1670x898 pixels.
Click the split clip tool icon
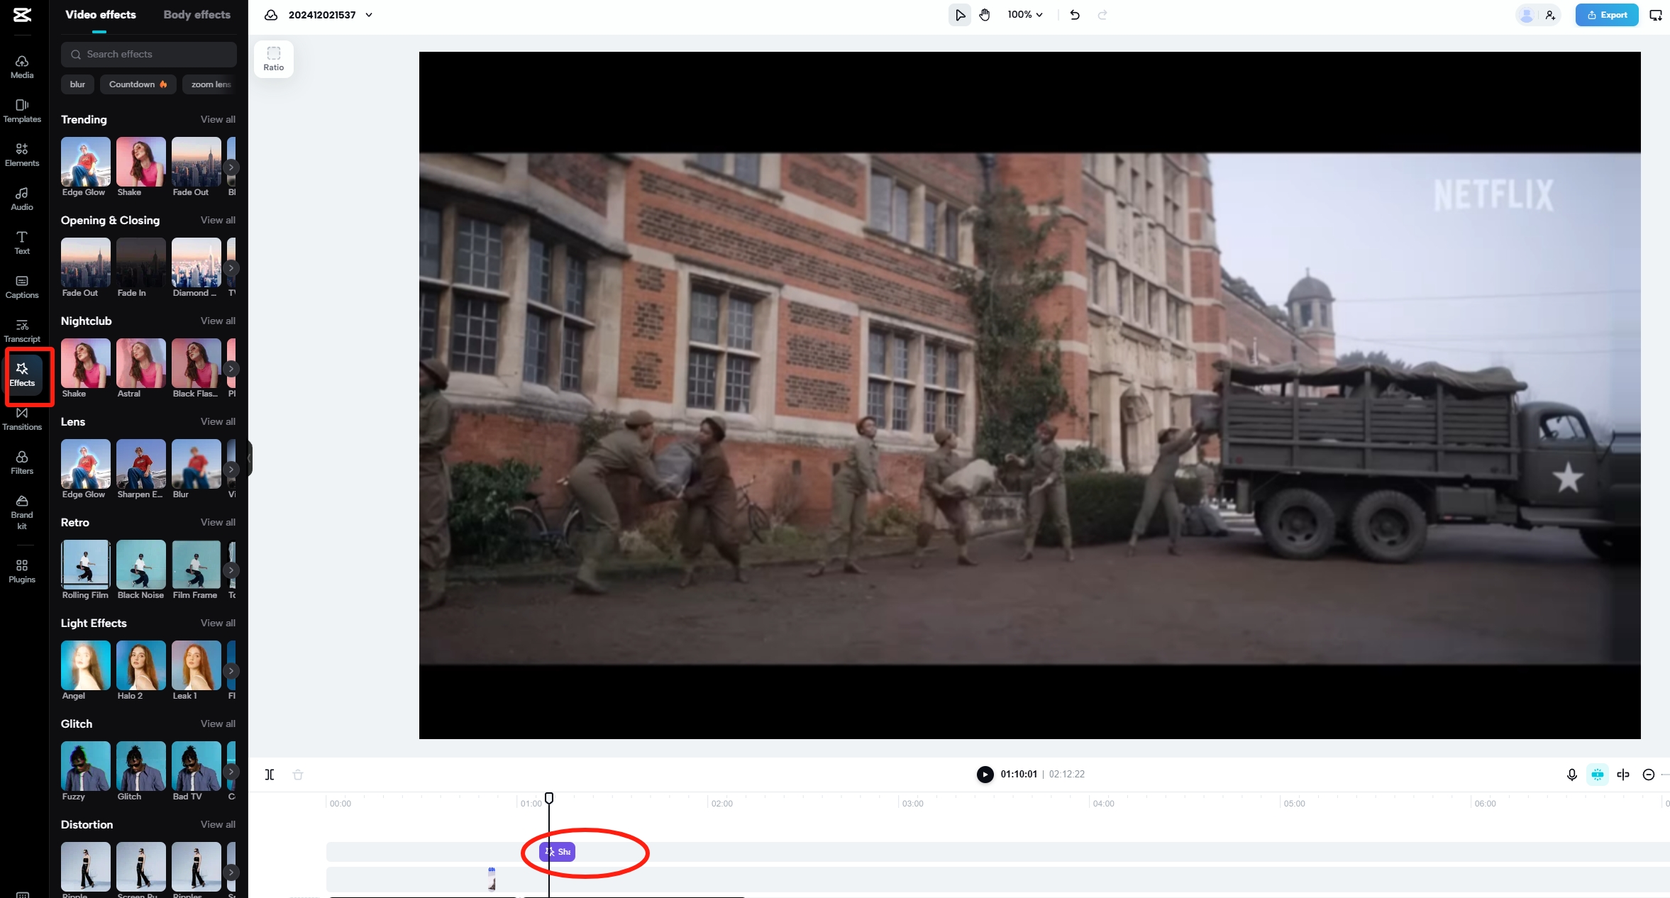[270, 775]
